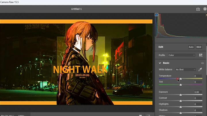Open the profile browser grid icon
Screen dimensions: 207x116
pos(201,55)
